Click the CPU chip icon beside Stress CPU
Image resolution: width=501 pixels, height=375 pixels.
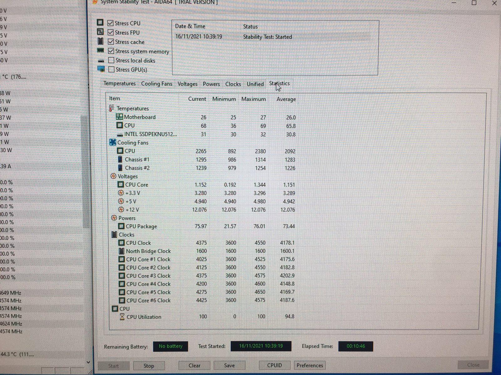coord(100,22)
